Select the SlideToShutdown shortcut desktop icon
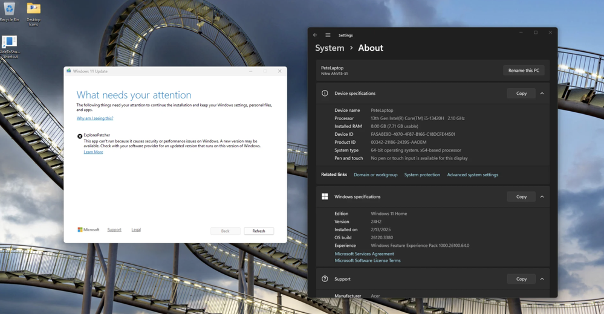The width and height of the screenshot is (604, 314). 10,47
